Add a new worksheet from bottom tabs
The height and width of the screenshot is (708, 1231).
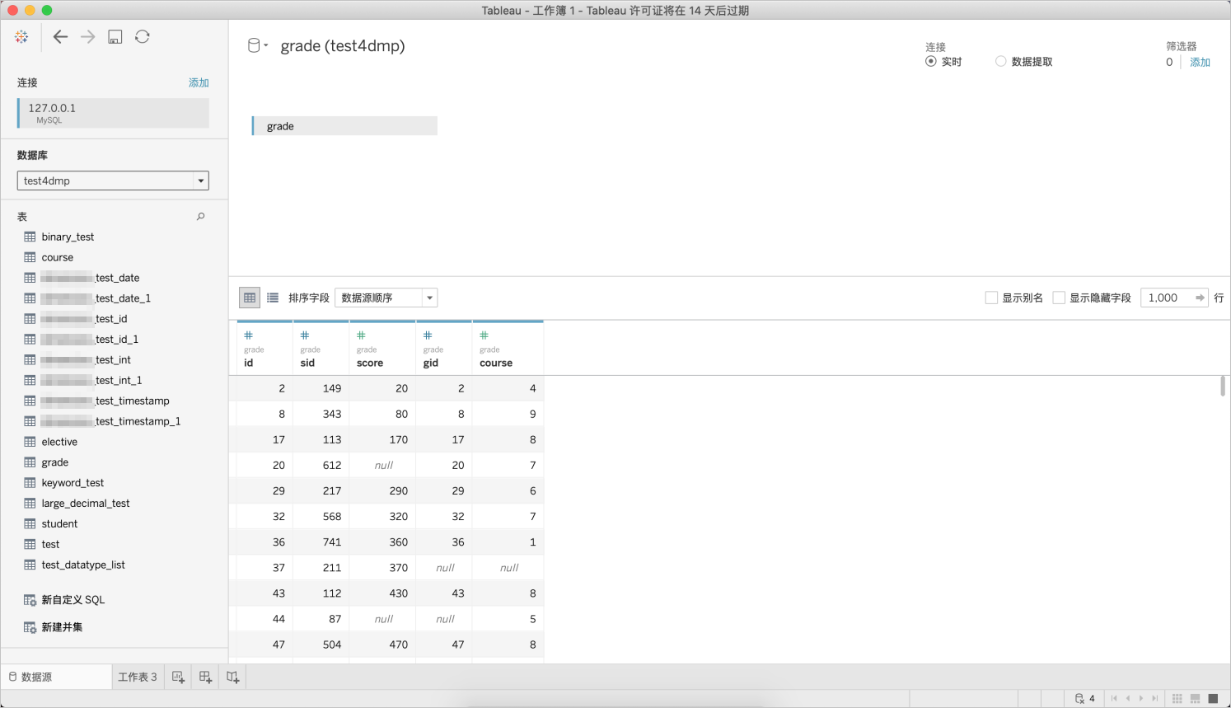(178, 677)
